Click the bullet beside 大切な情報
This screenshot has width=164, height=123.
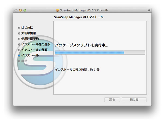tap(19, 33)
